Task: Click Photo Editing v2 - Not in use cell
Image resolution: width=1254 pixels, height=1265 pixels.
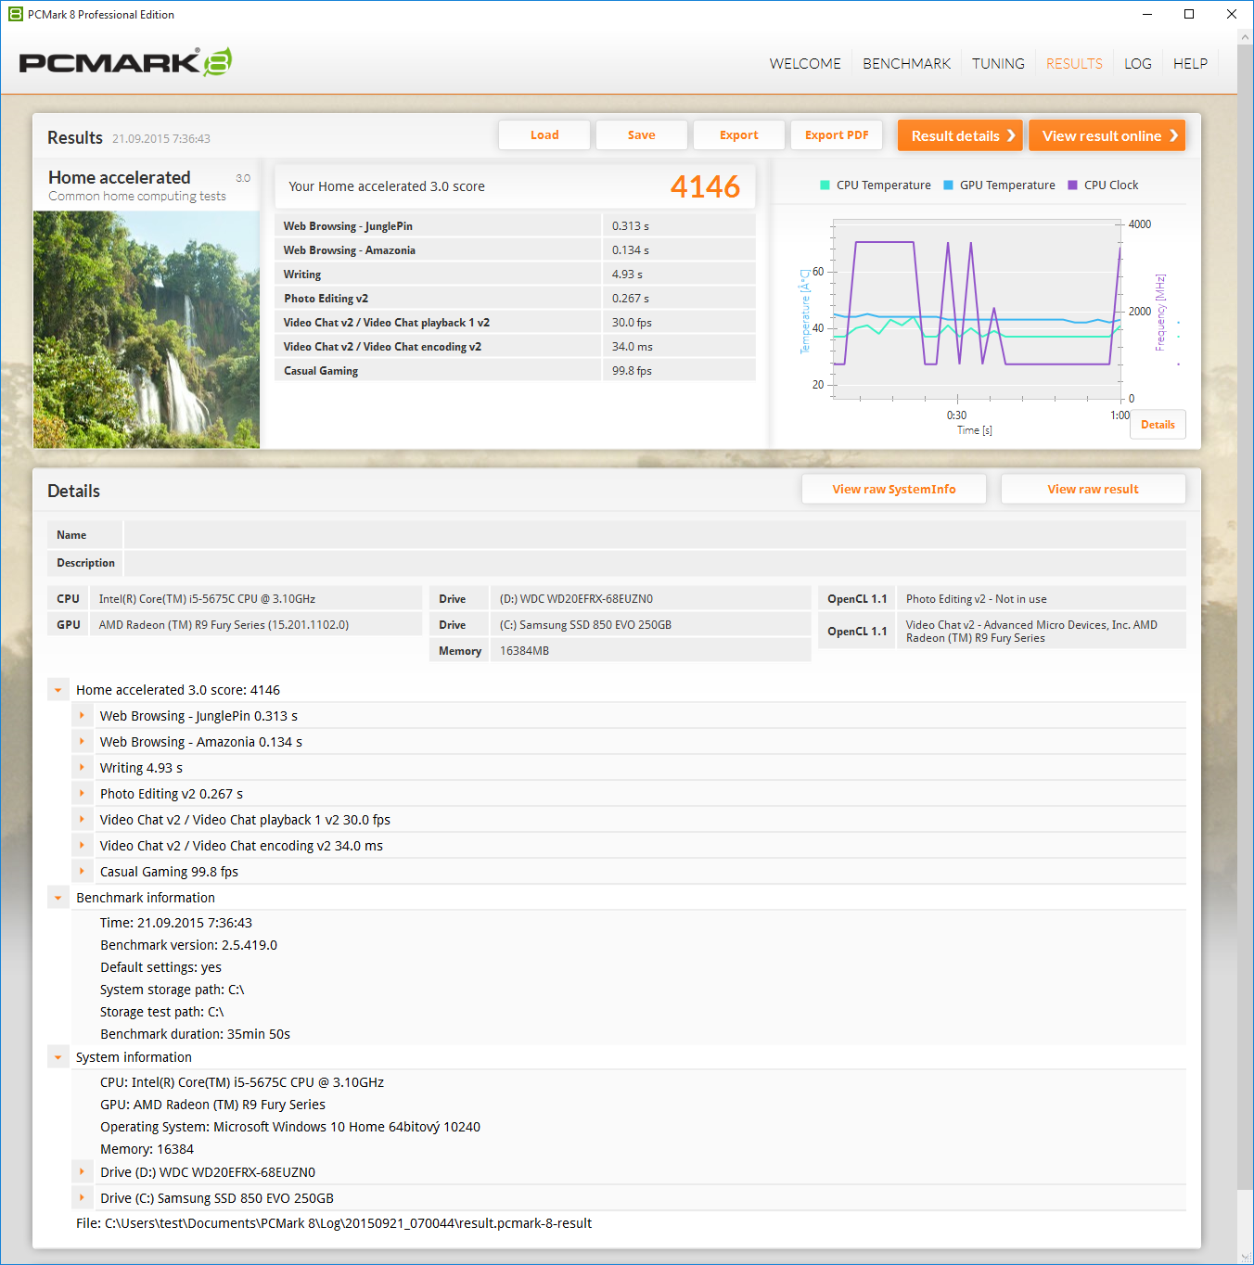Action: coord(1041,599)
